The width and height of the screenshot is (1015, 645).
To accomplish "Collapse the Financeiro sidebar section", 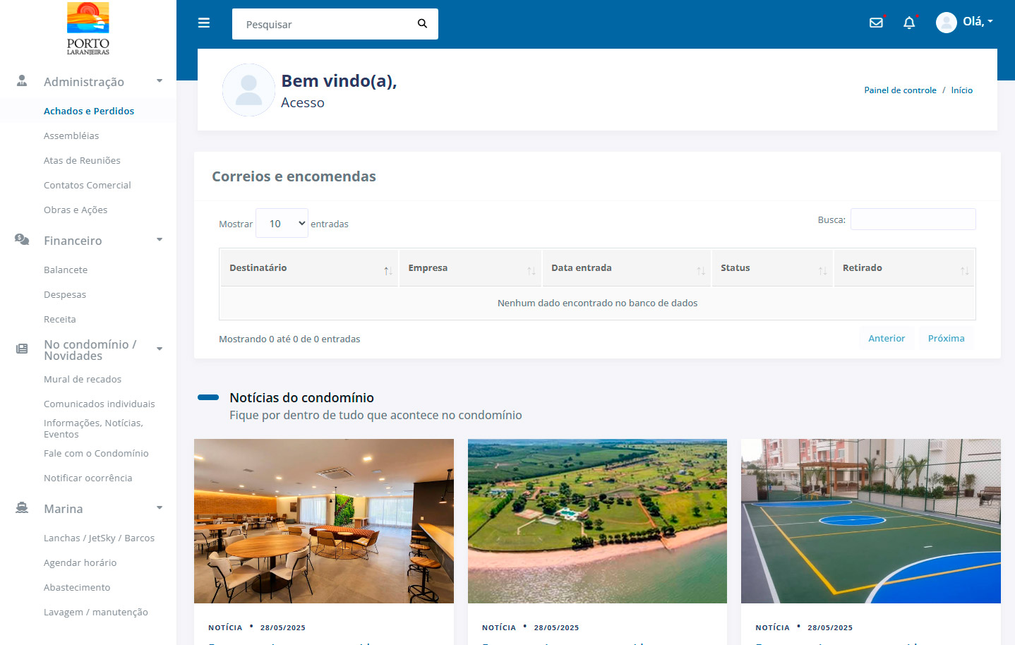I will (160, 240).
